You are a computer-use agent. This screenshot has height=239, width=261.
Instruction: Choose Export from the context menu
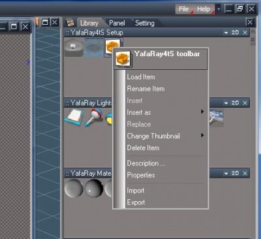(136, 202)
